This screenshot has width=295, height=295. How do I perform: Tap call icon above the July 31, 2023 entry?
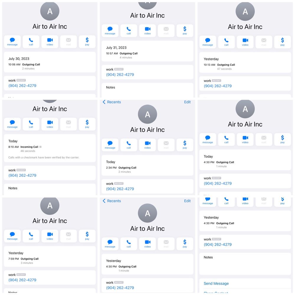tap(129, 30)
